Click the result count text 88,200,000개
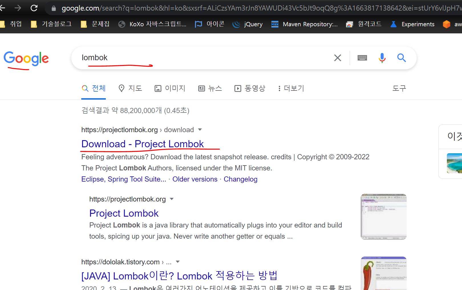 141,110
